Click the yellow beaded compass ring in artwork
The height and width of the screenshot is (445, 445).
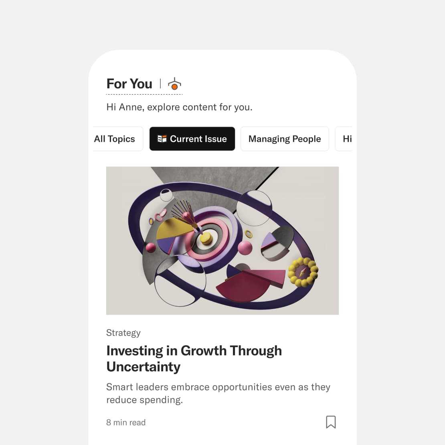(303, 272)
